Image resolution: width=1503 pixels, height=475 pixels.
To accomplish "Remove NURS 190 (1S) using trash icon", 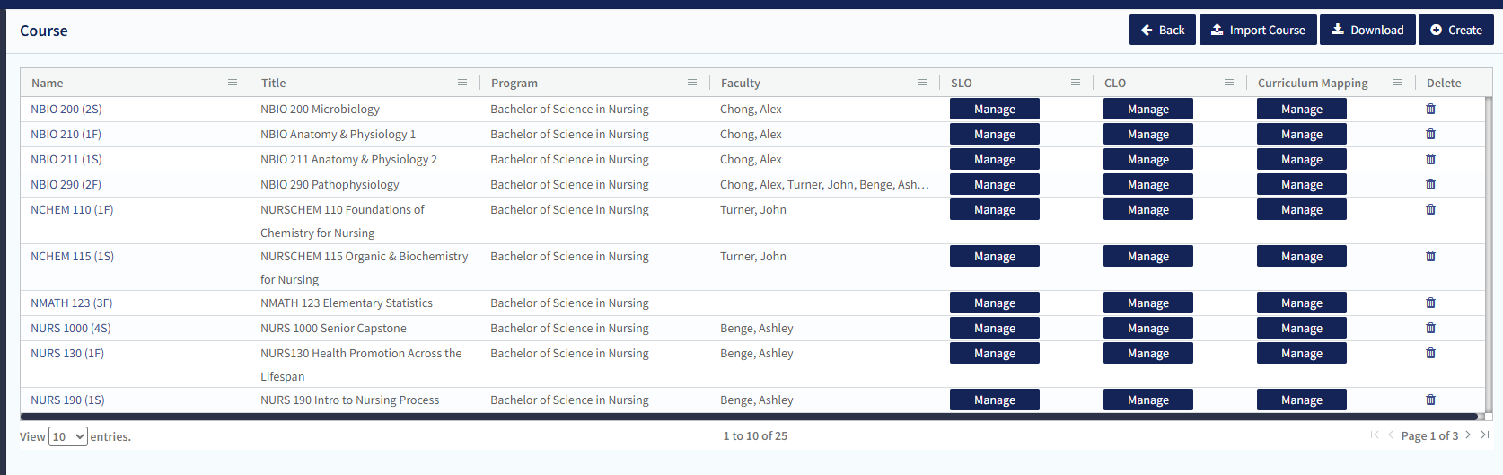I will tap(1430, 400).
